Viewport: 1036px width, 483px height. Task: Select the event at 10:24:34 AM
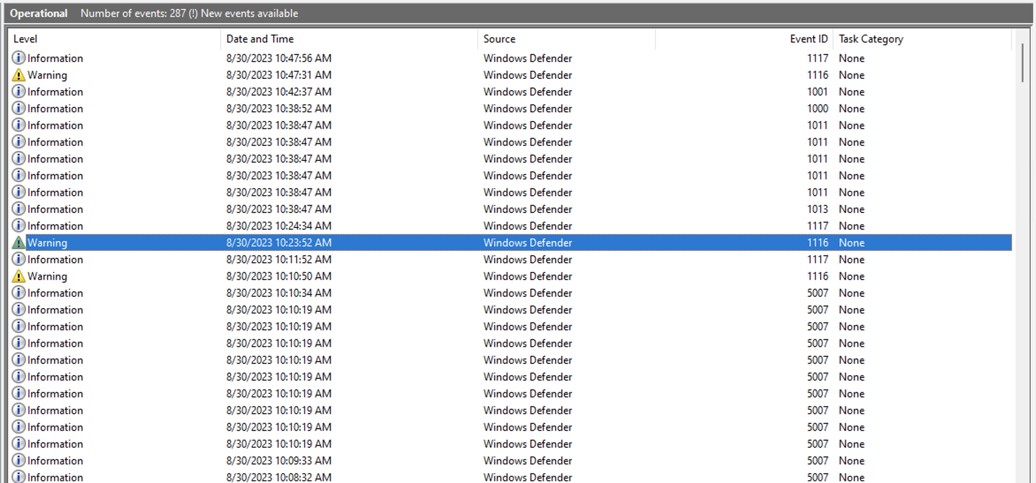[x=278, y=226]
